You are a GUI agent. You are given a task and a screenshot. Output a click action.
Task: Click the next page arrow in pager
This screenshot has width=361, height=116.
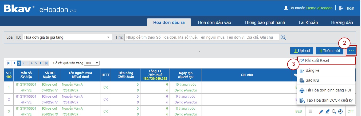[41, 63]
